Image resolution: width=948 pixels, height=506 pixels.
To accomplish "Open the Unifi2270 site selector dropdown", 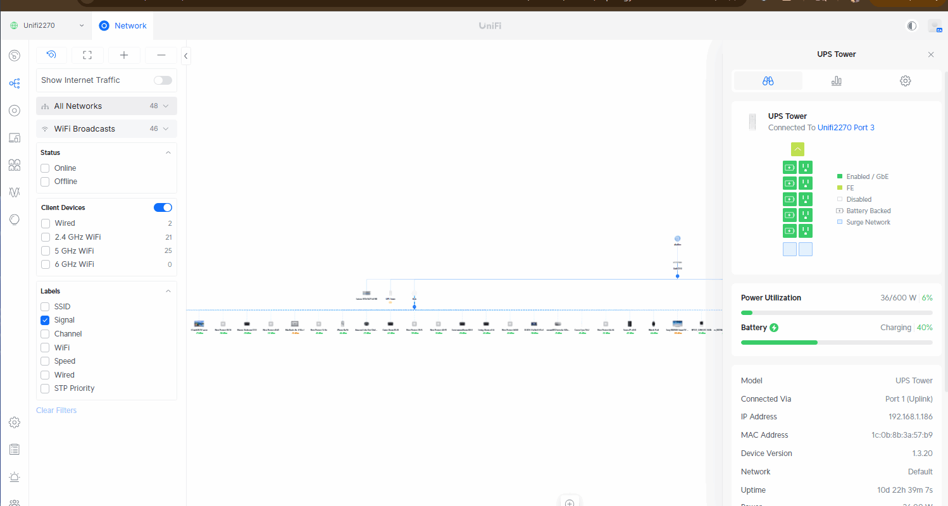I will pyautogui.click(x=47, y=25).
